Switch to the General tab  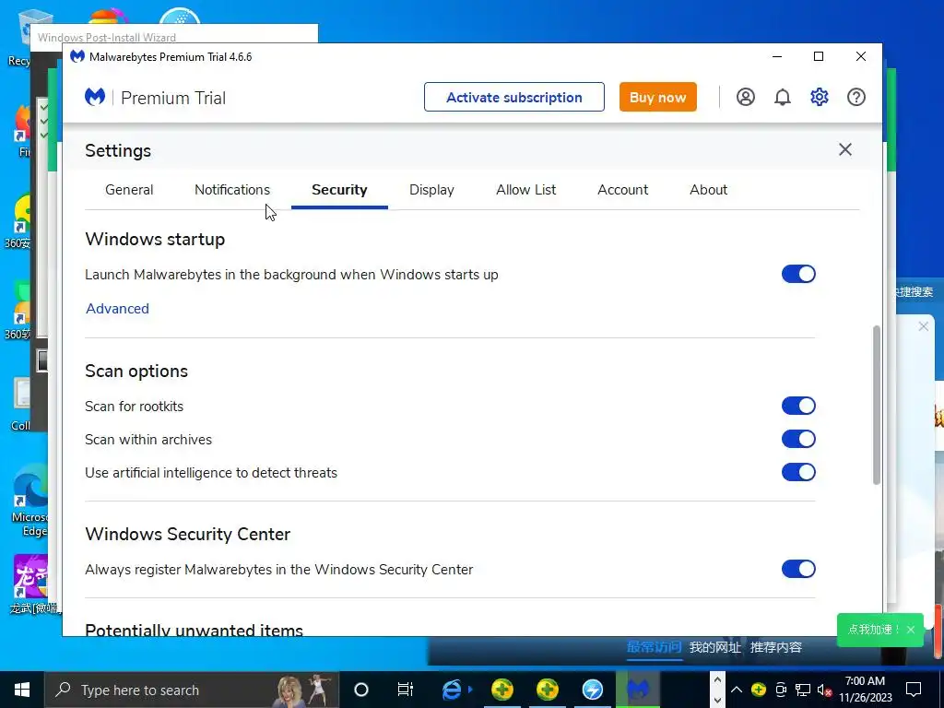click(x=129, y=190)
